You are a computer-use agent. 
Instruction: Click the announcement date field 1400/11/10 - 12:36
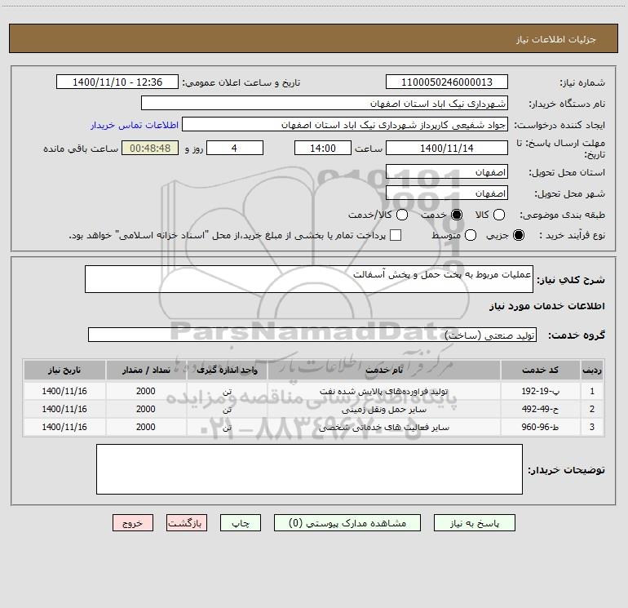117,82
